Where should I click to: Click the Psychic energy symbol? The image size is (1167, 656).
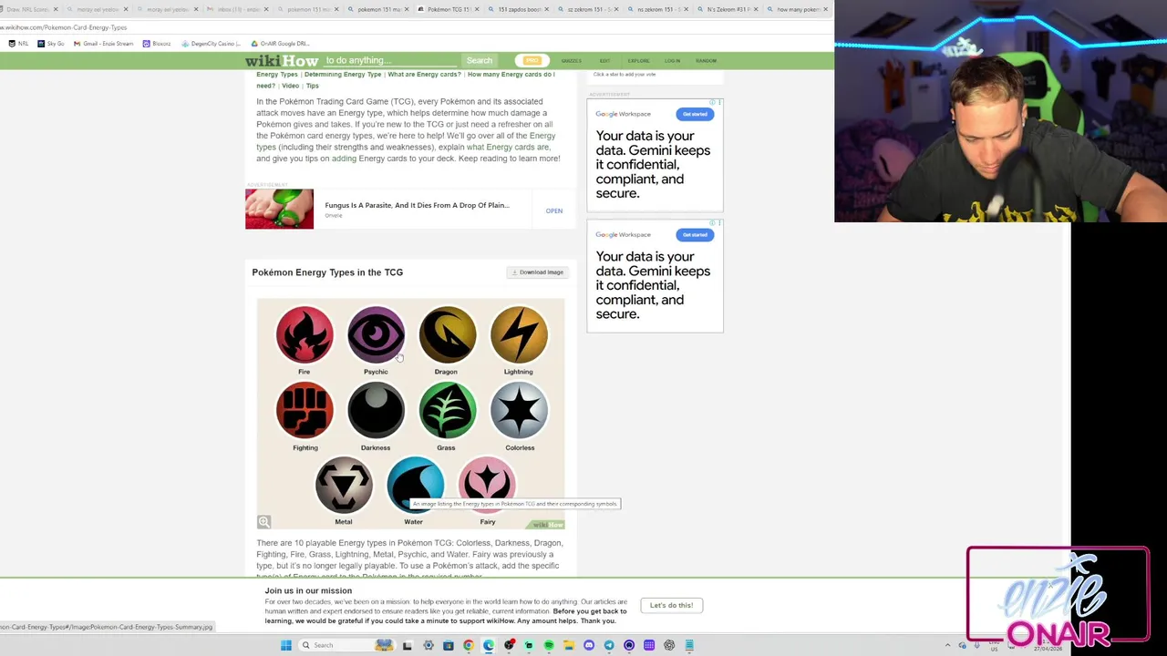376,334
